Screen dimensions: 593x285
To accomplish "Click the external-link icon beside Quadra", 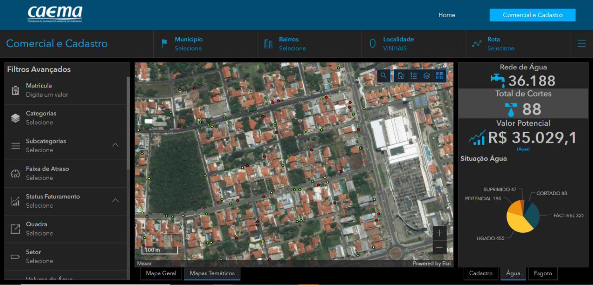I will coord(15,229).
